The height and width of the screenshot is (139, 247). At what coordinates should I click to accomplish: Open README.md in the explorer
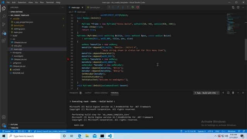click(x=18, y=73)
